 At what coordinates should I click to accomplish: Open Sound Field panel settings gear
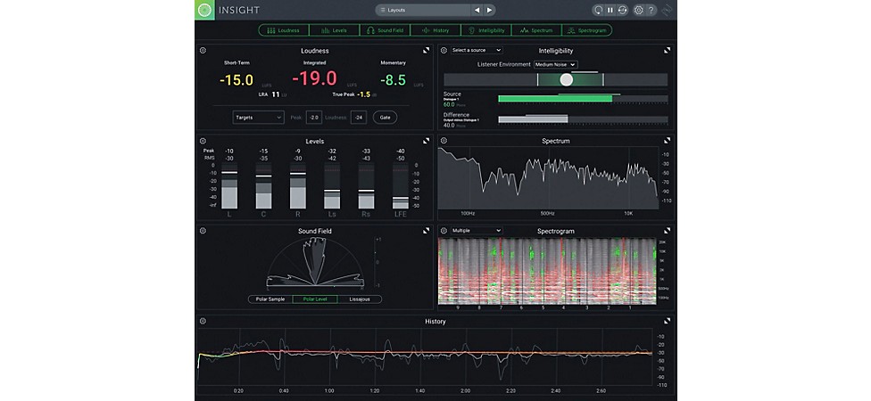[203, 231]
